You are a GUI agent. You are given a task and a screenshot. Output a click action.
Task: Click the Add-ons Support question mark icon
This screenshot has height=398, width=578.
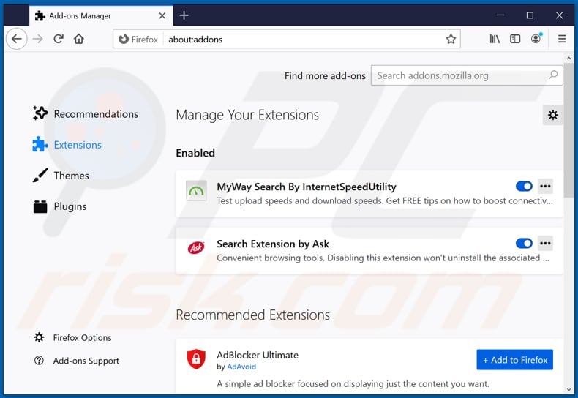39,361
